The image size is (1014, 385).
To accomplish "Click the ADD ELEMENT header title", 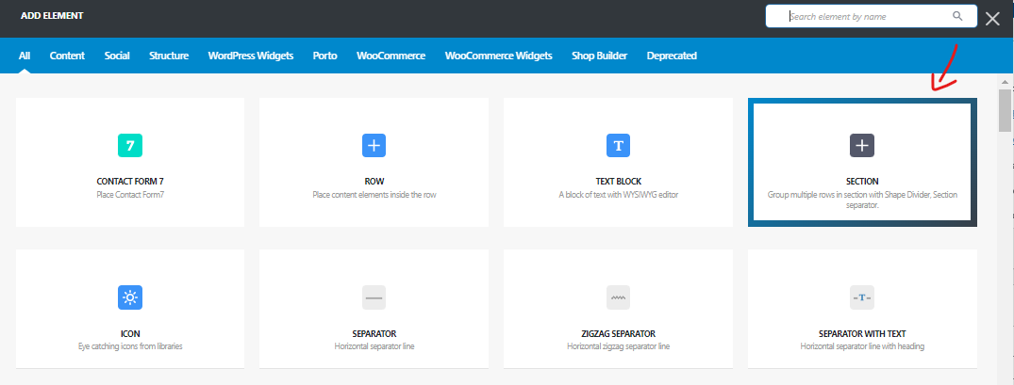I will 52,15.
